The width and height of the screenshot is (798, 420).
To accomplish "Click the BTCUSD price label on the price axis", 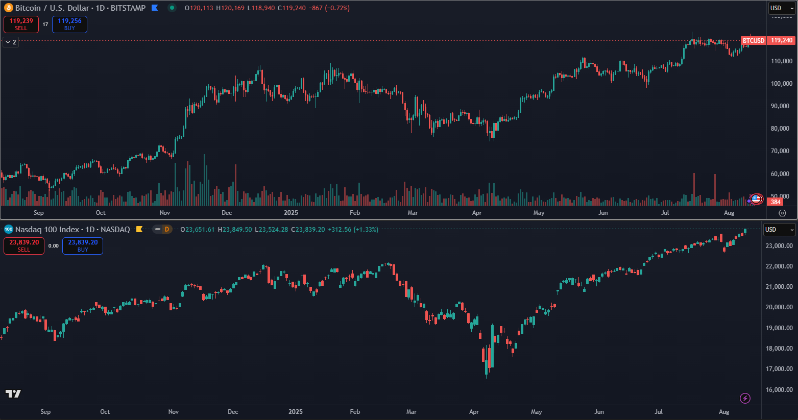I will tap(753, 40).
